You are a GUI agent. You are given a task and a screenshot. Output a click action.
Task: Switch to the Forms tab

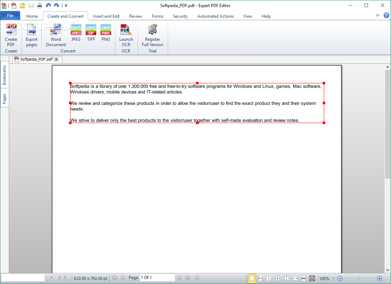click(157, 16)
